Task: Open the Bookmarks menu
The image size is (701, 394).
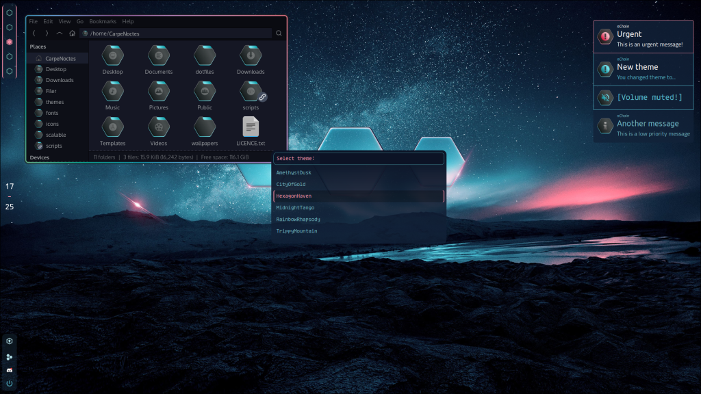Action: [103, 21]
